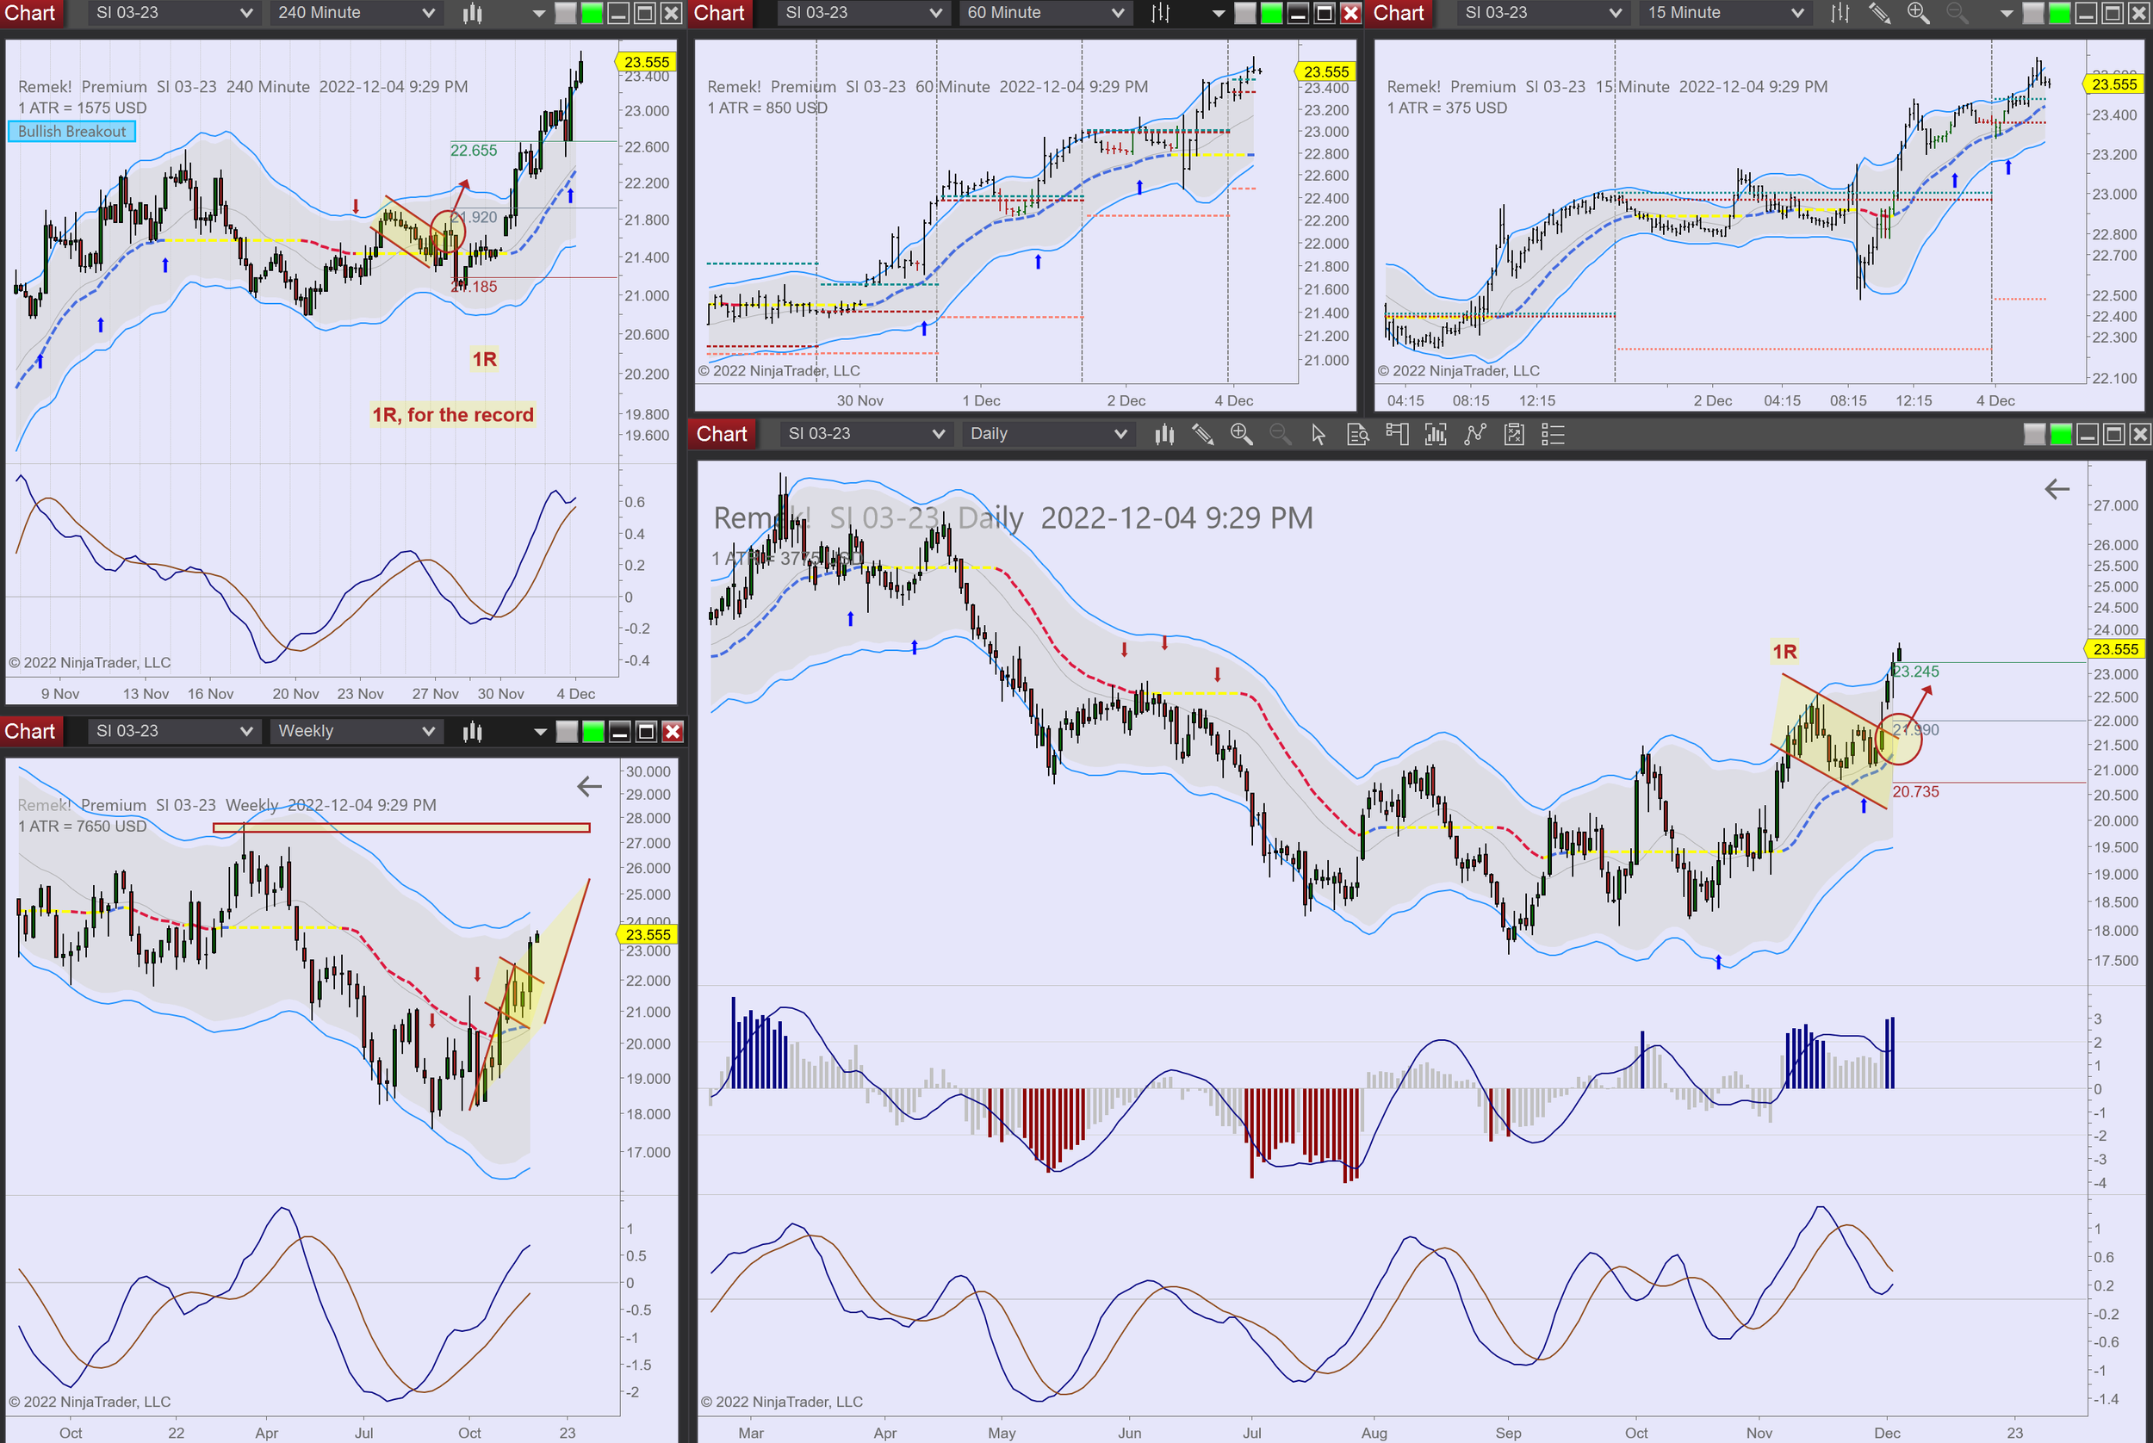
Task: Toggle green link button on 240 Minute chart
Action: (593, 13)
